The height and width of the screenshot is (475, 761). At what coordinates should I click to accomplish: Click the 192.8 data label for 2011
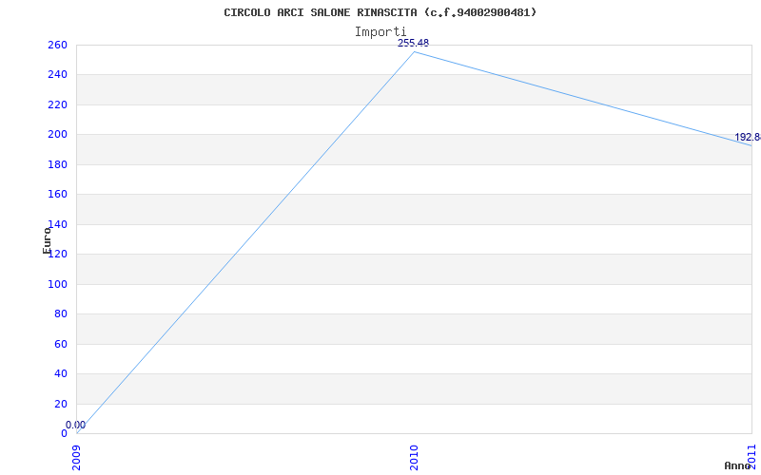748,137
